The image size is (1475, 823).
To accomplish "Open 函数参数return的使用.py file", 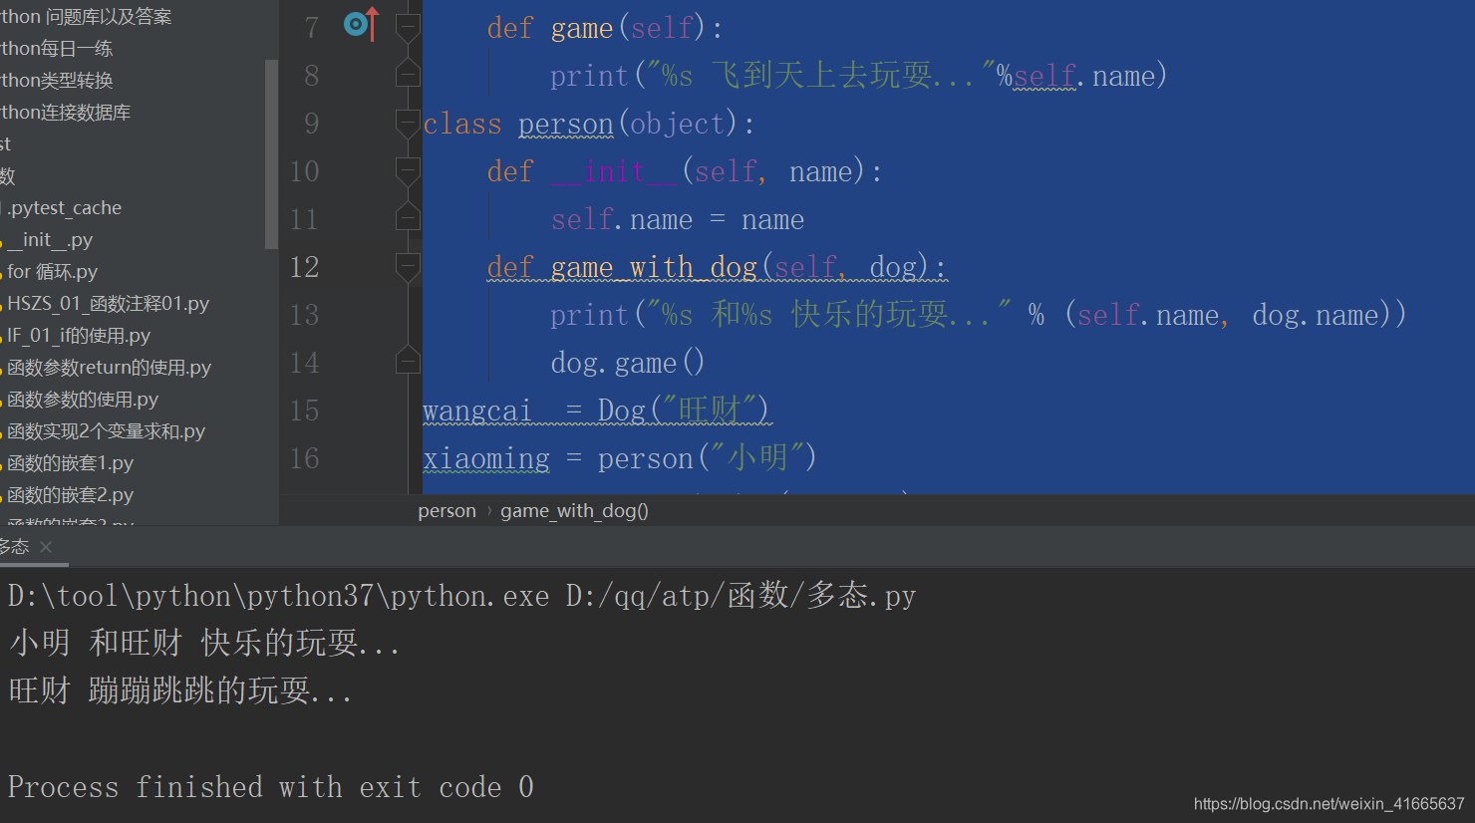I will click(109, 368).
